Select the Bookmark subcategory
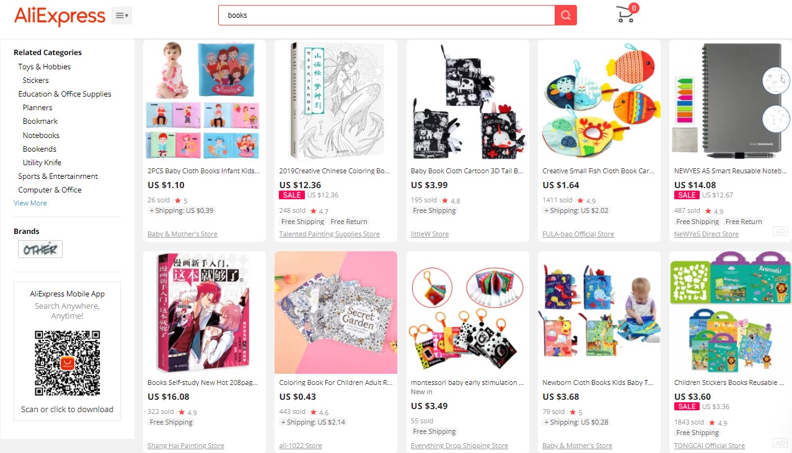The image size is (792, 453). pyautogui.click(x=40, y=121)
